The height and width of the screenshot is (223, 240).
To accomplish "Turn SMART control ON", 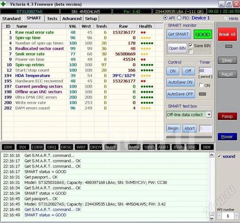I will click(x=173, y=71).
